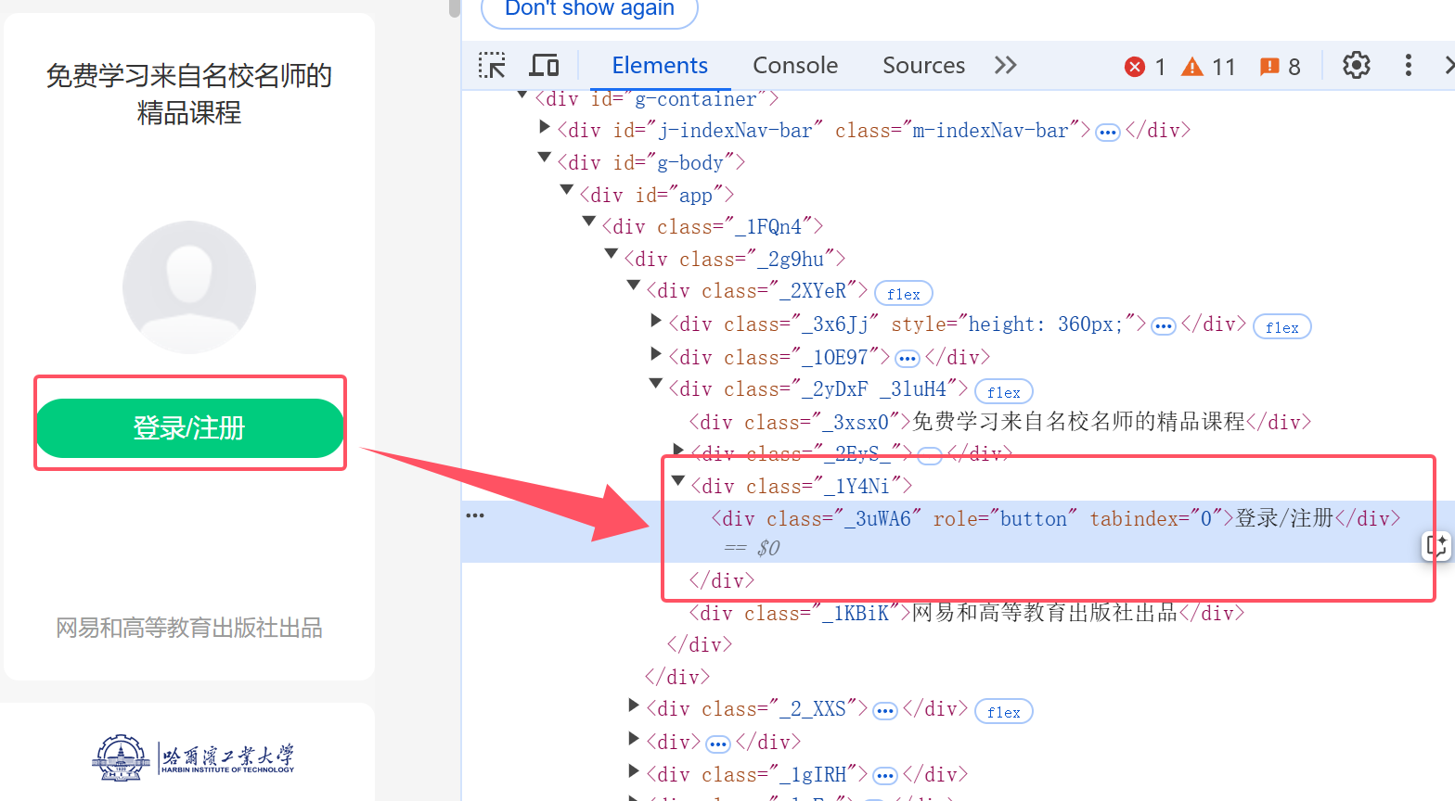Toggle flex badge on _2_XXS div
This screenshot has height=801, width=1455.
coord(1004,711)
